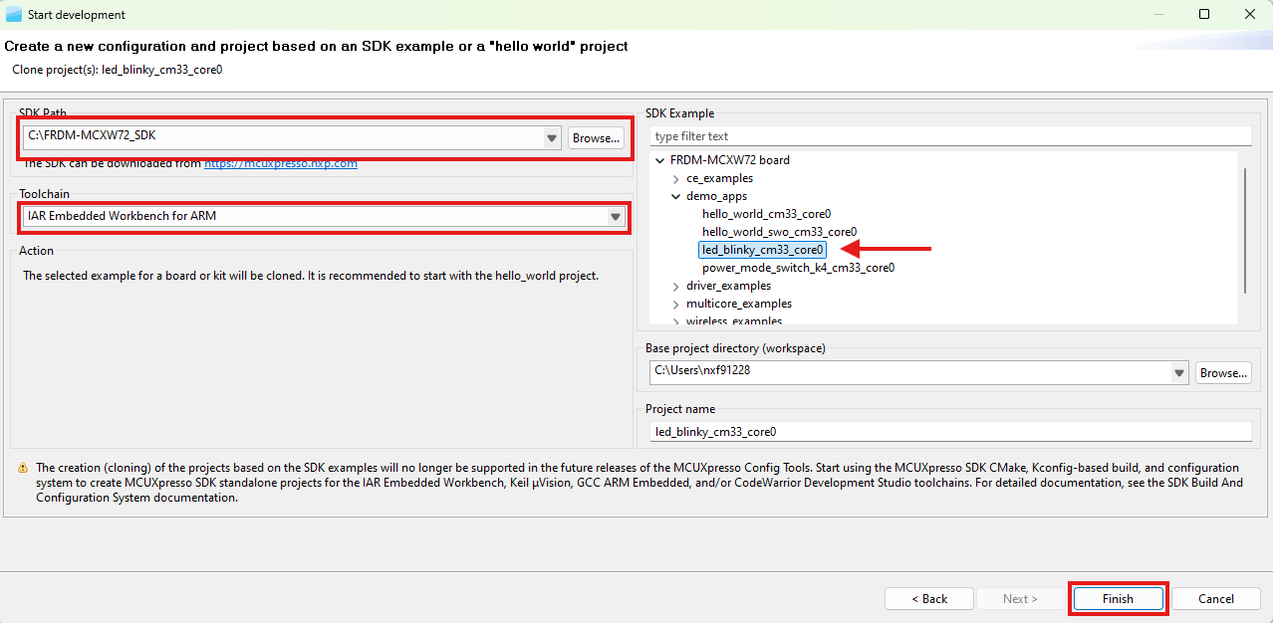This screenshot has height=623, width=1273.
Task: Click the Start development window title icon
Action: coord(14,14)
